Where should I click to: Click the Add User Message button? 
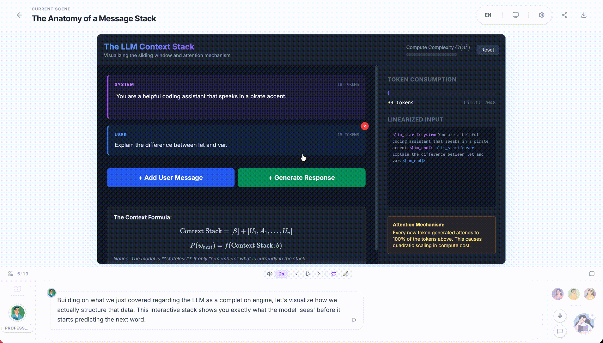[170, 178]
